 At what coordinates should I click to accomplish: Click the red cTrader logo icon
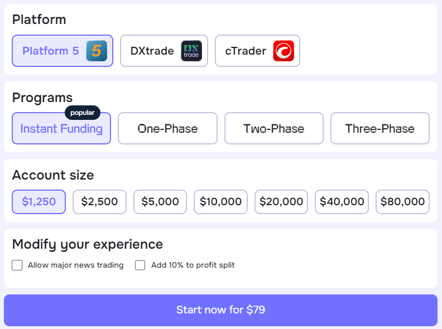[x=284, y=51]
